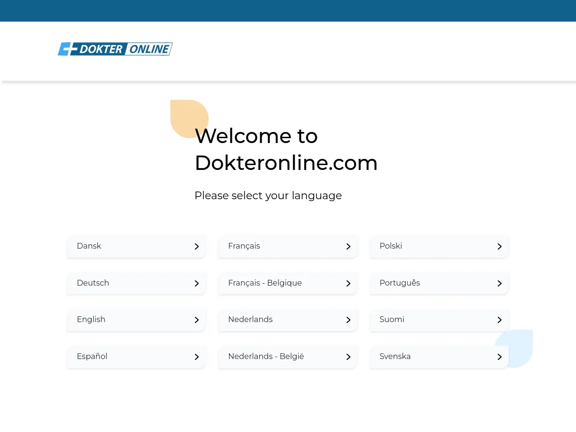Click the chevron icon beside Español
The image size is (576, 432).
point(196,357)
